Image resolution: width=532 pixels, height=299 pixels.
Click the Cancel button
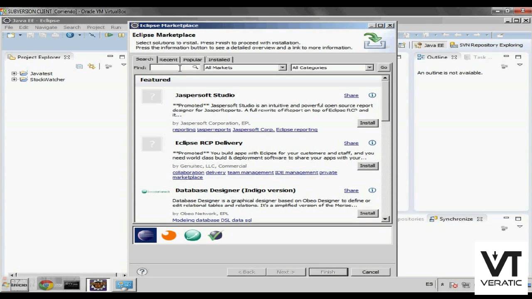coord(370,272)
